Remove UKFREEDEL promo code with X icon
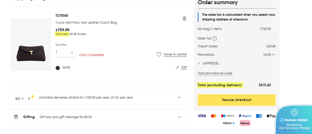The image size is (312, 134). 199,63
